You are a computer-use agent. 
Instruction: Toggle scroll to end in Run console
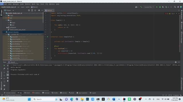click(x=8, y=75)
